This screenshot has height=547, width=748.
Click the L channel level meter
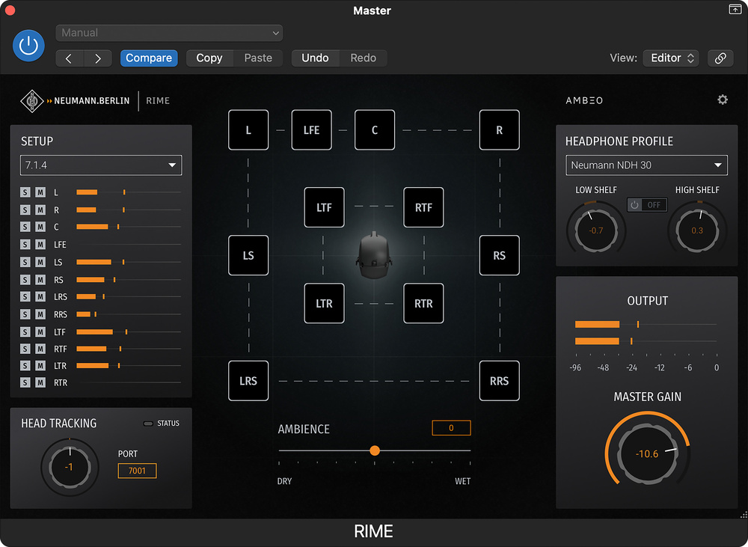point(129,192)
